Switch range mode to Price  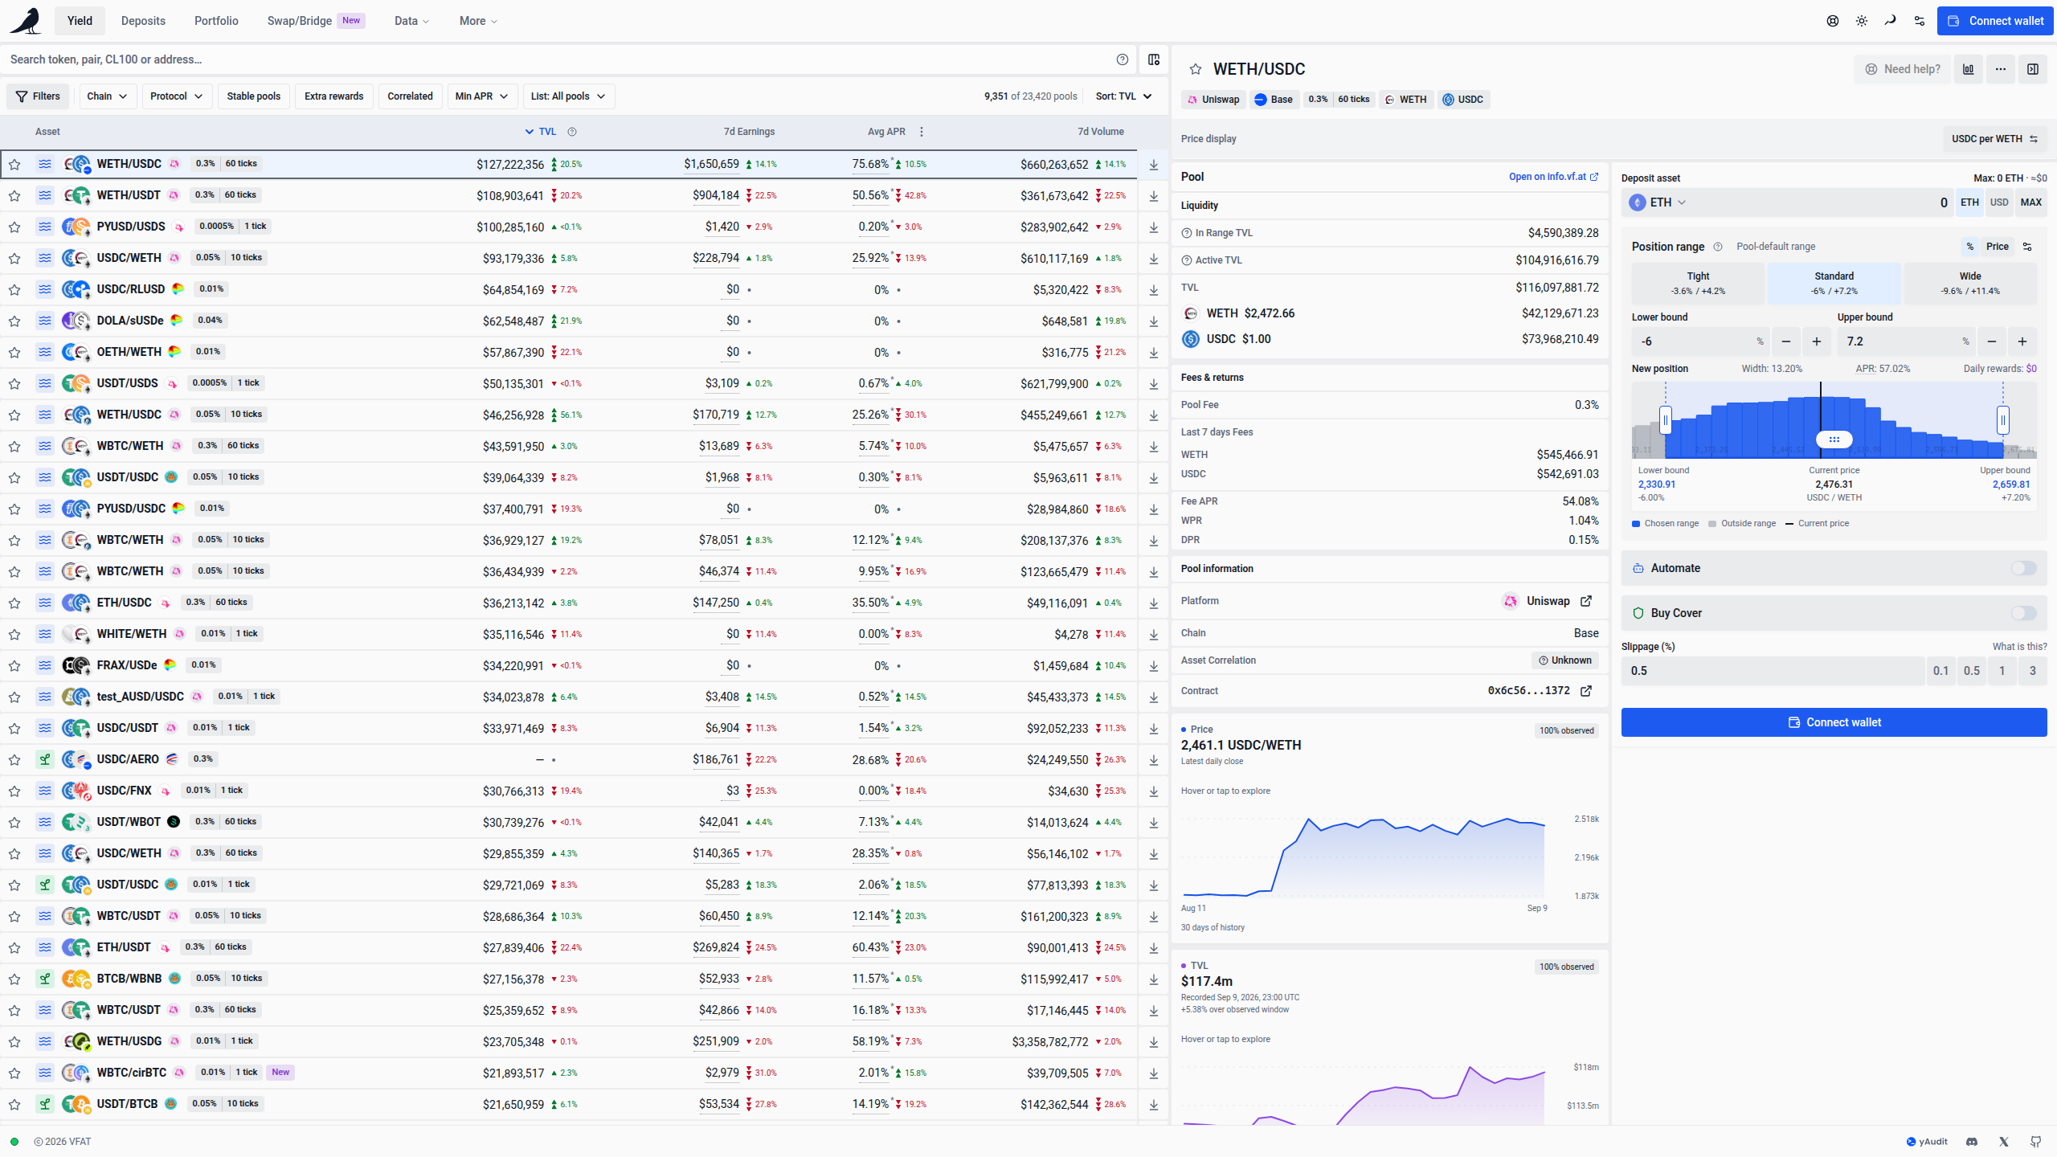point(1998,247)
